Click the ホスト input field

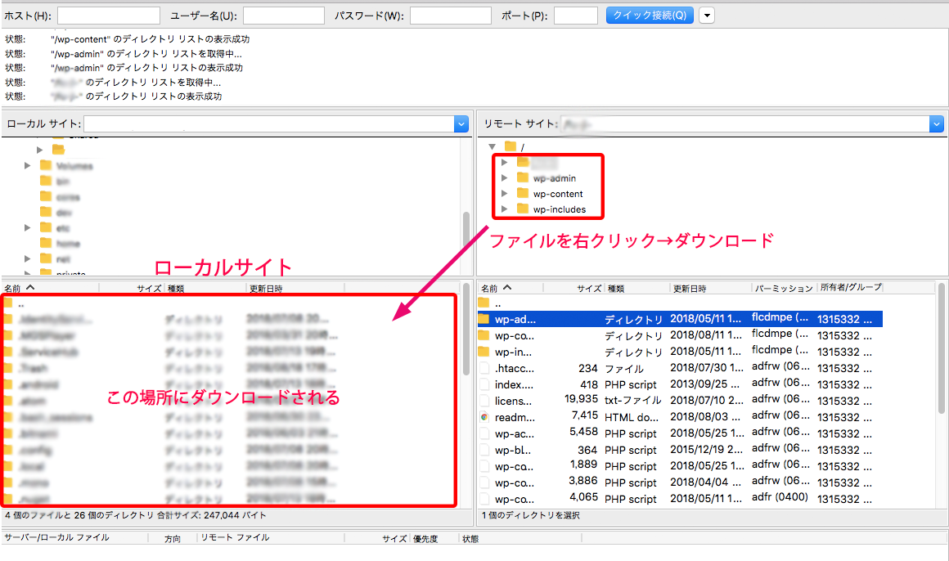coord(109,16)
